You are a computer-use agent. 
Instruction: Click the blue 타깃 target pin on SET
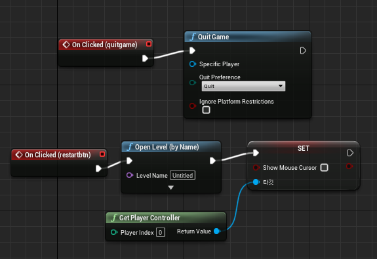coord(256,182)
